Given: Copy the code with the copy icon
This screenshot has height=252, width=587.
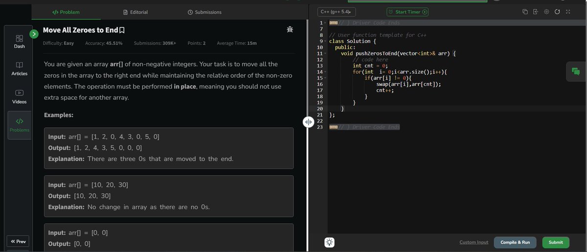Looking at the screenshot, I should point(525,12).
